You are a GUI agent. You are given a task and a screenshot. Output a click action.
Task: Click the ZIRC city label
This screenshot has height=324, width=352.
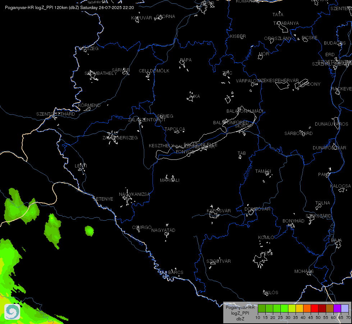click(x=227, y=73)
